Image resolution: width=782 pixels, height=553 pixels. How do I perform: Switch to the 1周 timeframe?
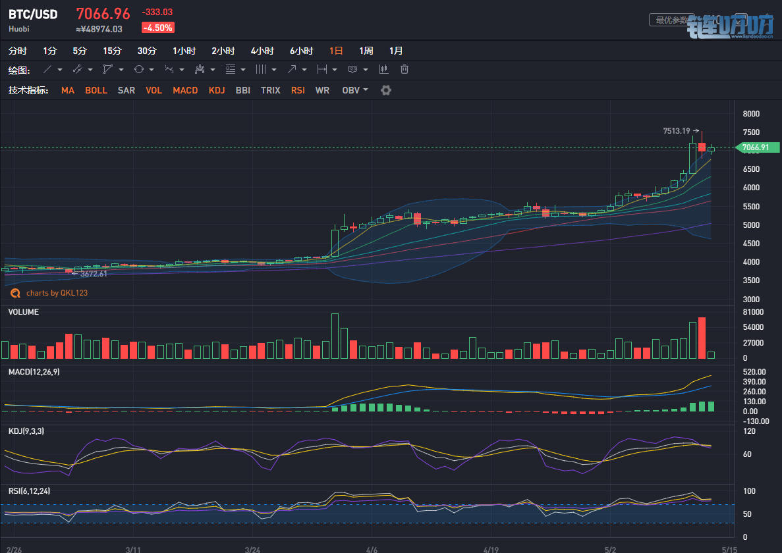366,51
